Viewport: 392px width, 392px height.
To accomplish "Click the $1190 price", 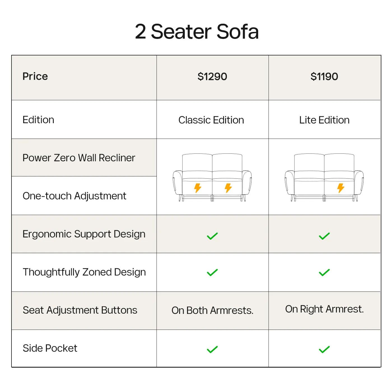I will [x=324, y=76].
